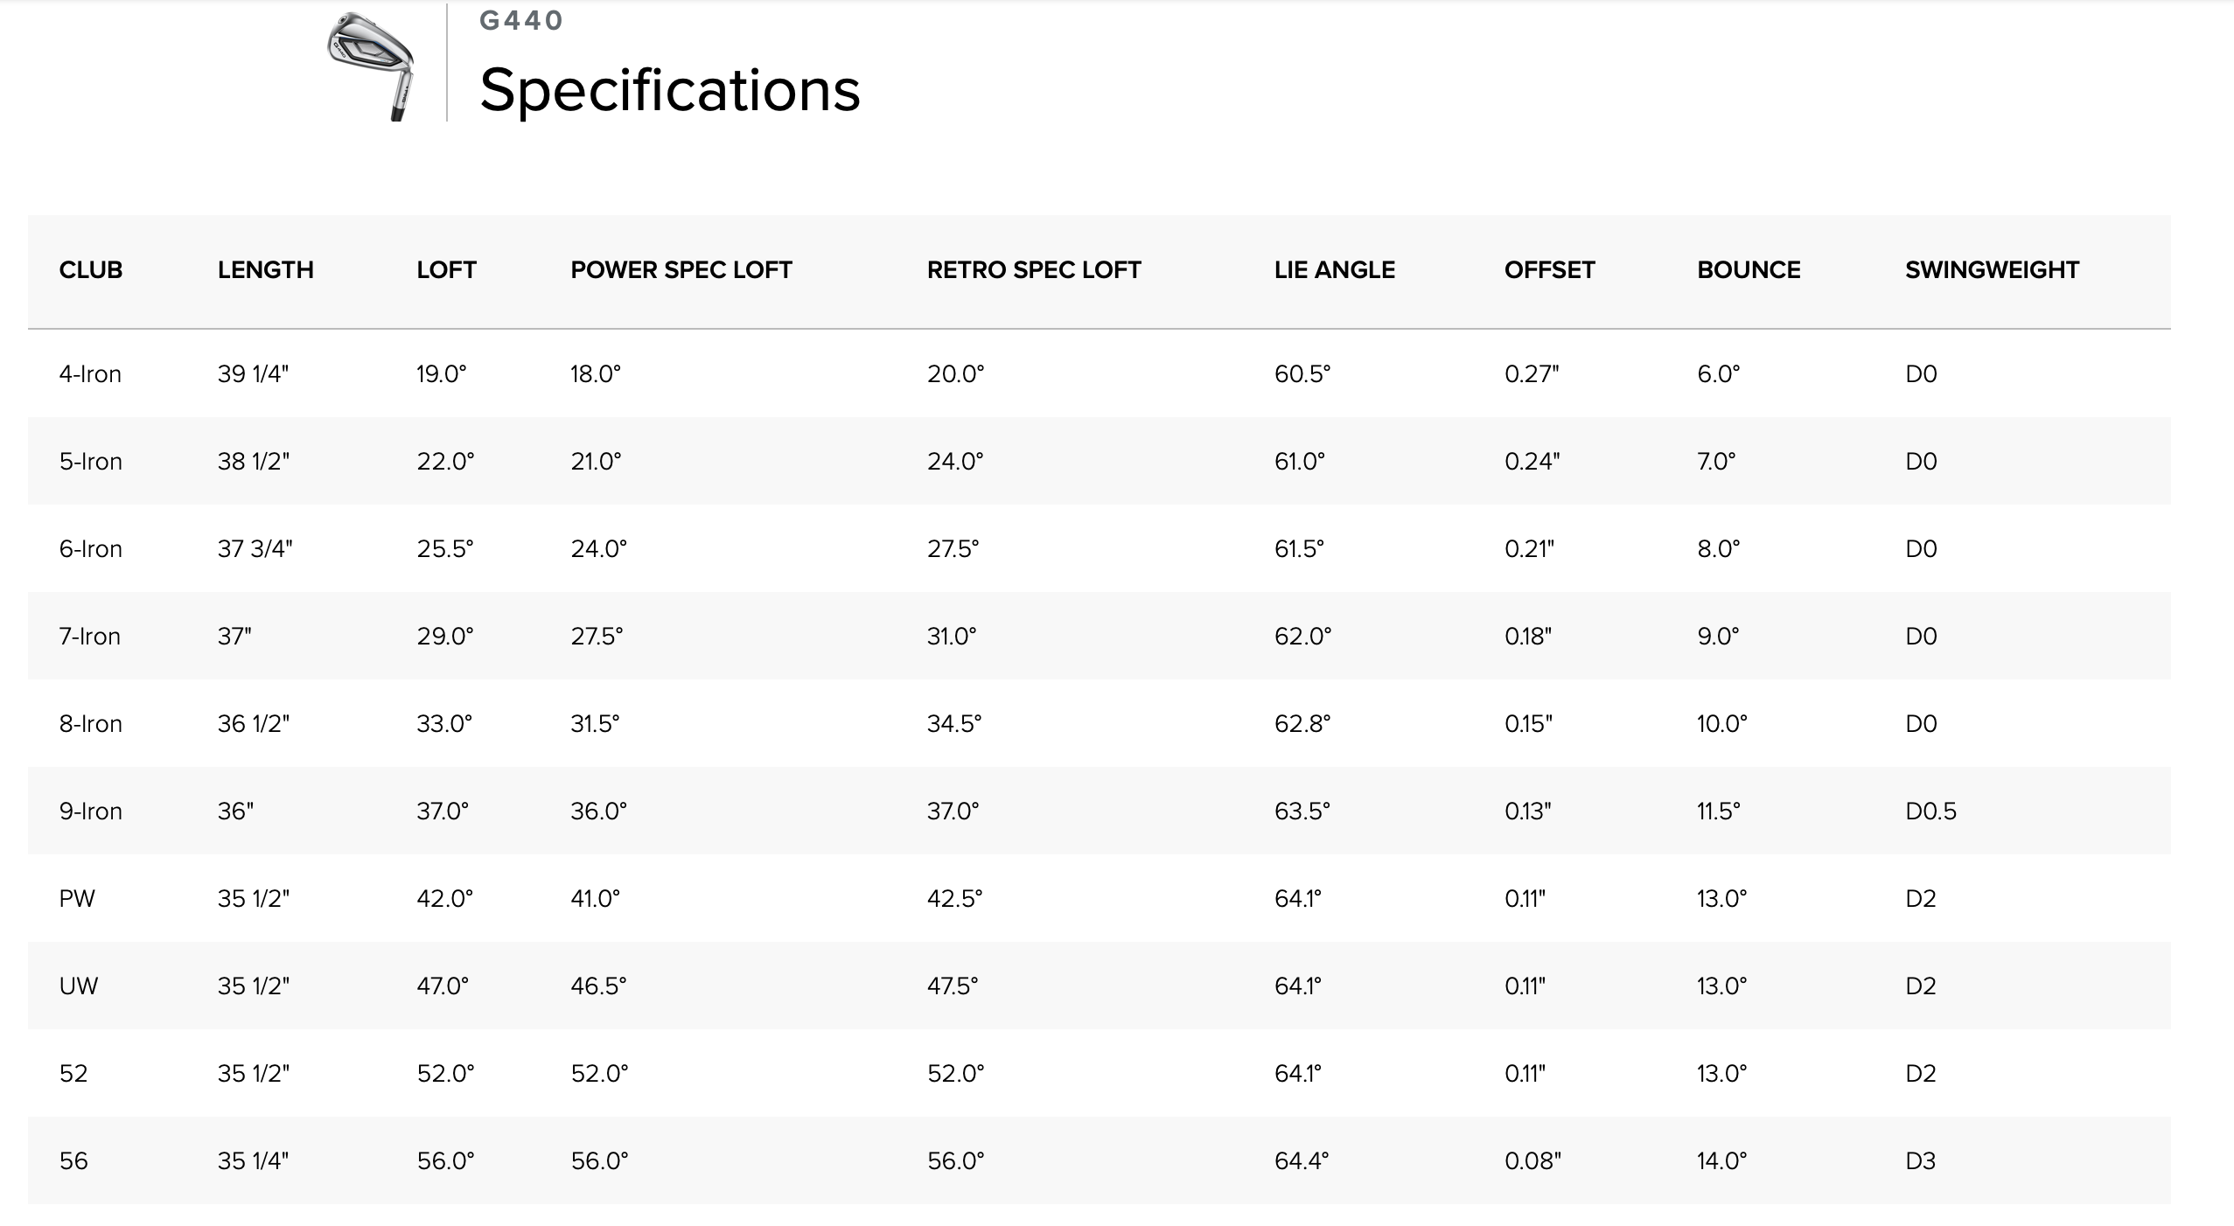Viewport: 2234px width, 1226px height.
Task: Click the LOFT column header
Action: pos(446,270)
